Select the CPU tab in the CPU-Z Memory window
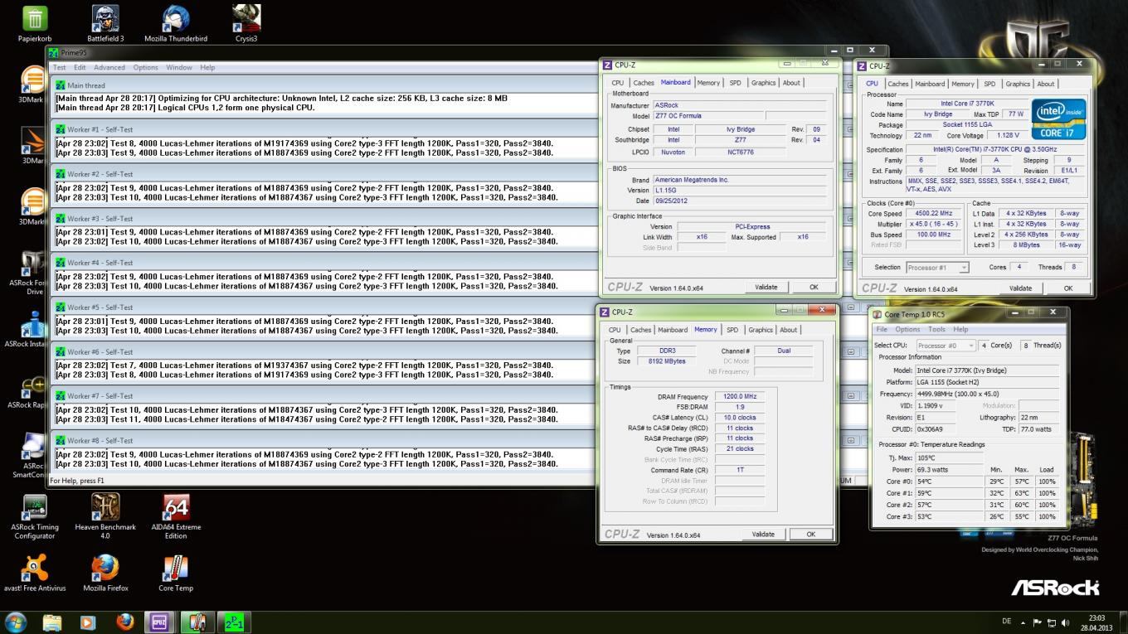Image resolution: width=1128 pixels, height=634 pixels. [615, 330]
